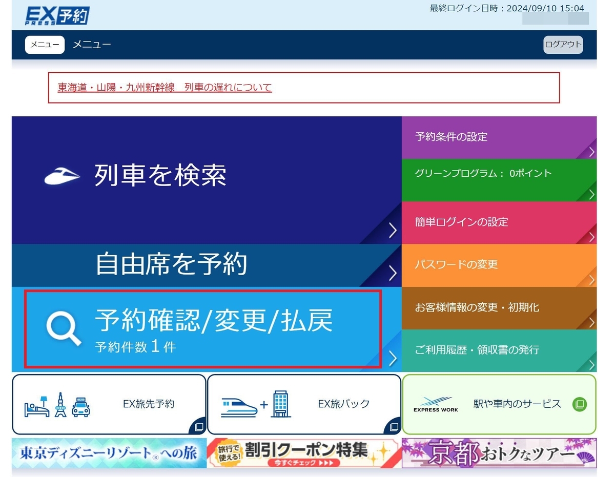
Task: Open ご利用履歴・領収書の発行
Action: (499, 350)
